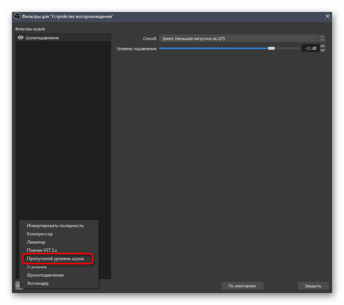Choose Инвертировать полярность from menu
The width and height of the screenshot is (344, 305).
pyautogui.click(x=59, y=226)
